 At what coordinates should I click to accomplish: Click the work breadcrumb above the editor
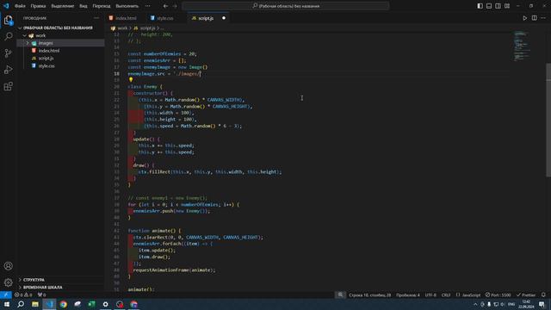coord(122,28)
